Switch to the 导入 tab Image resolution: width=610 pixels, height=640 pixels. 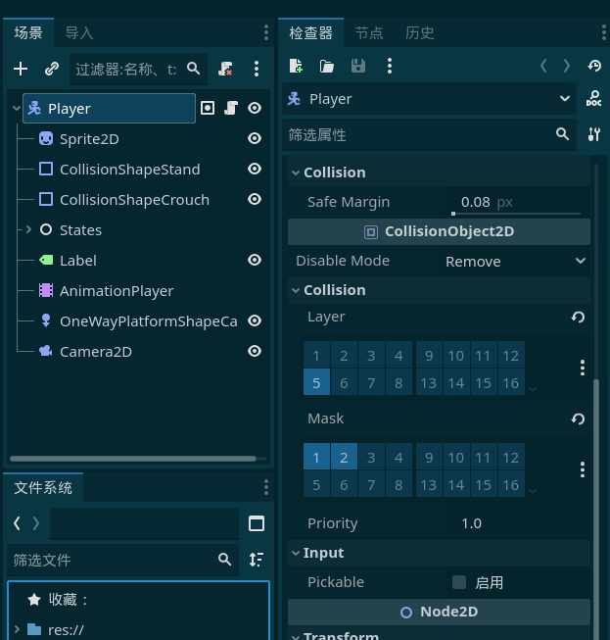coord(79,33)
